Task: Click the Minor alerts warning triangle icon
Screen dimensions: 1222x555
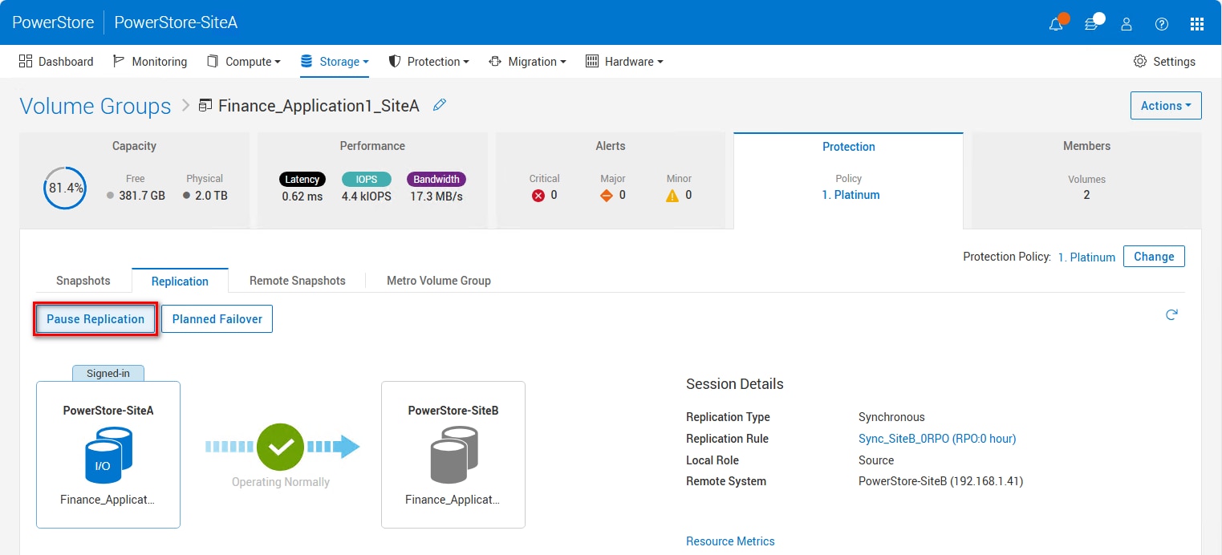Action: click(672, 196)
